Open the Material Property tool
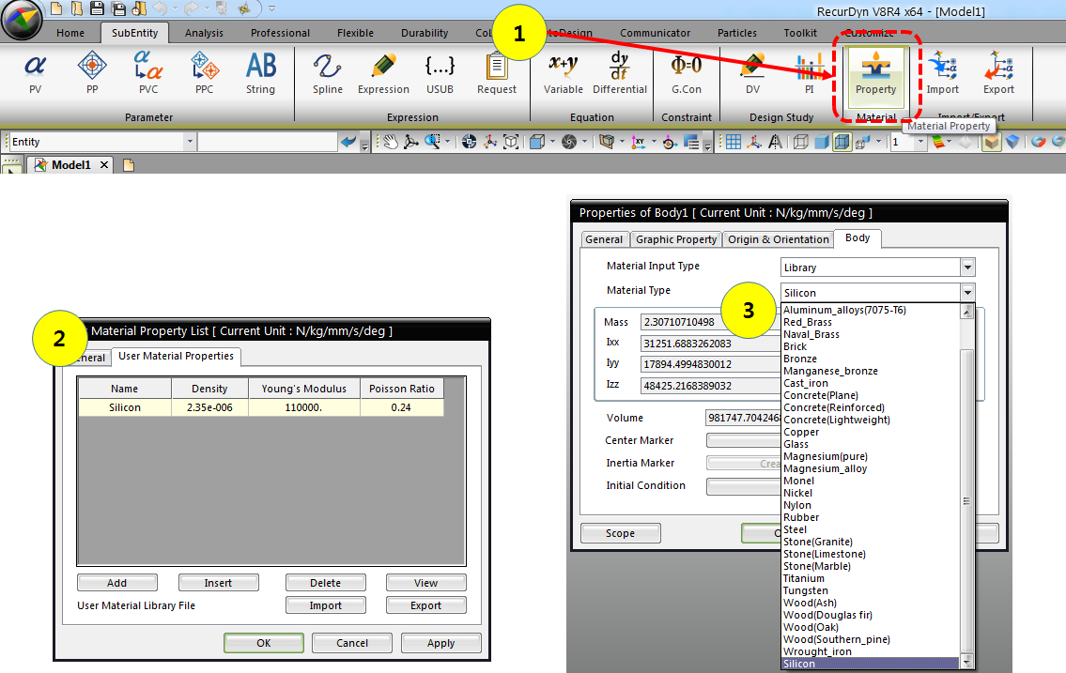Image resolution: width=1066 pixels, height=673 pixels. (x=875, y=75)
